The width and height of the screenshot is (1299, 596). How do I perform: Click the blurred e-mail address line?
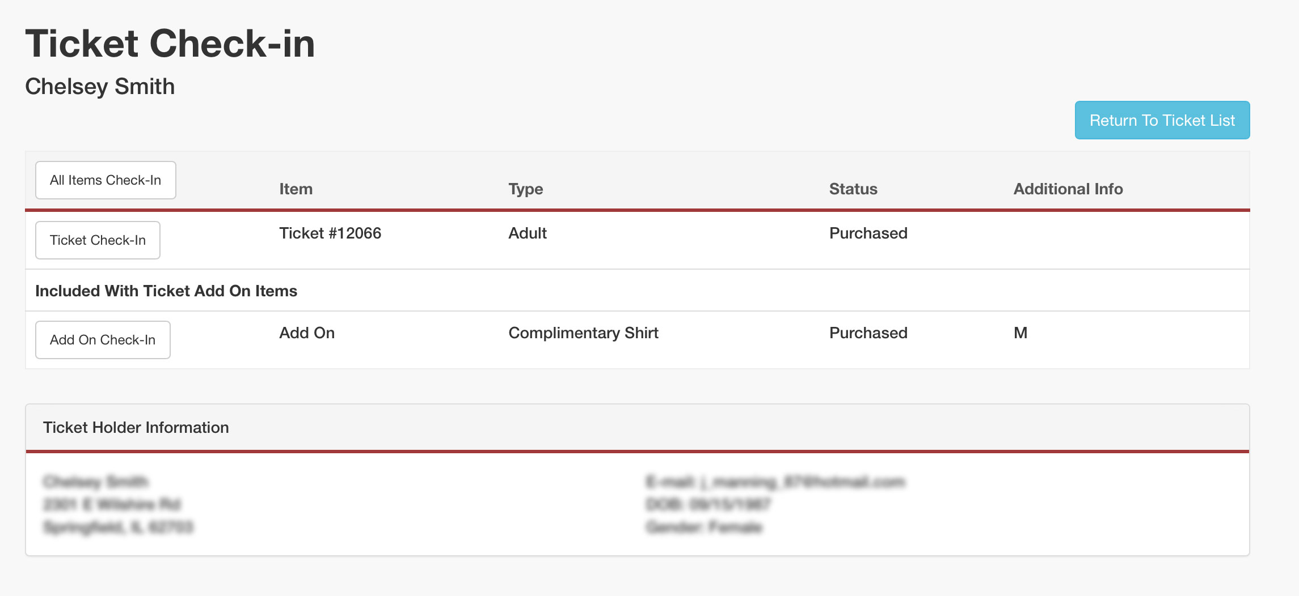(x=775, y=482)
